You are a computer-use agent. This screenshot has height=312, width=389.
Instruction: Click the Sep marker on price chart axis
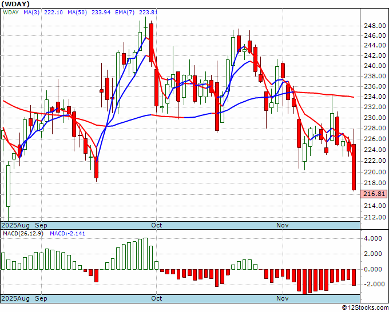pyautogui.click(x=41, y=225)
